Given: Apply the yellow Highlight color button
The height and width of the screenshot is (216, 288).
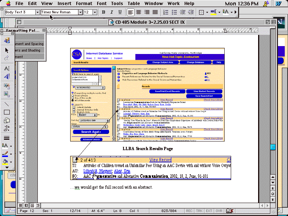Looking at the screenshot, I should (213, 12).
